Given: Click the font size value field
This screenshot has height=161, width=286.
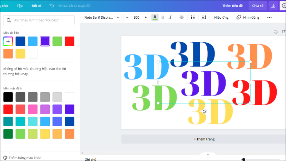Looking at the screenshot, I should point(137,17).
